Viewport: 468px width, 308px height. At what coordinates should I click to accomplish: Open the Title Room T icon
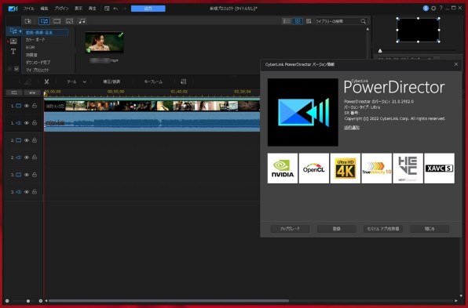click(x=13, y=52)
